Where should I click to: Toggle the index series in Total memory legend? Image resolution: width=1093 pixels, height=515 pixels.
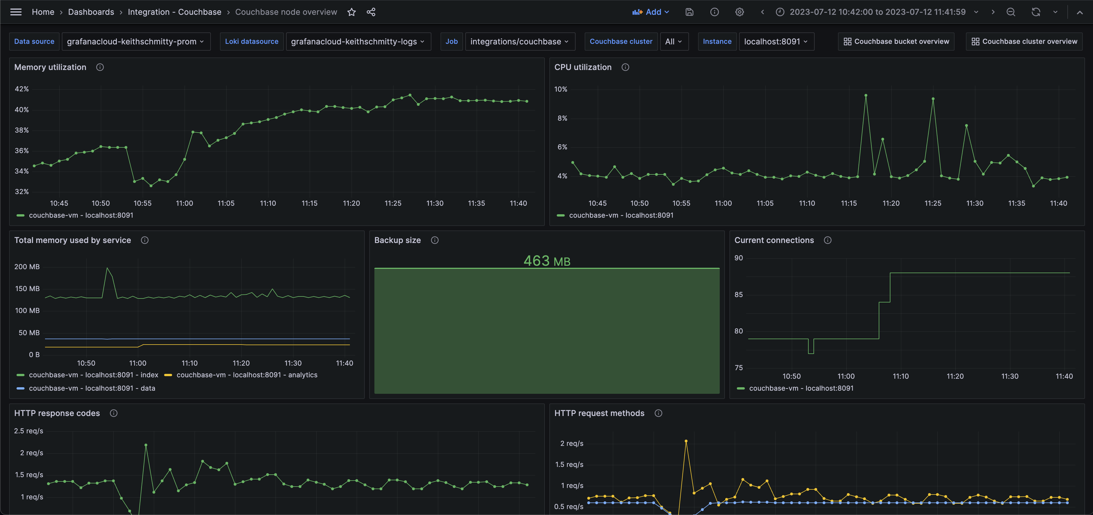(93, 375)
